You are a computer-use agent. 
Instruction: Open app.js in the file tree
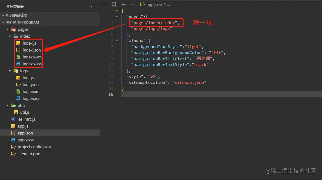point(23,126)
